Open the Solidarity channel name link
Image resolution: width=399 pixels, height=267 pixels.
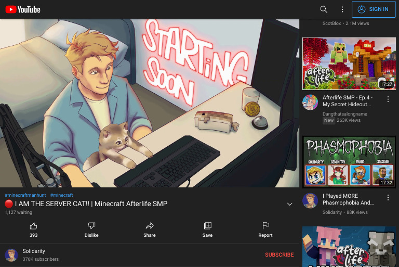tap(34, 251)
